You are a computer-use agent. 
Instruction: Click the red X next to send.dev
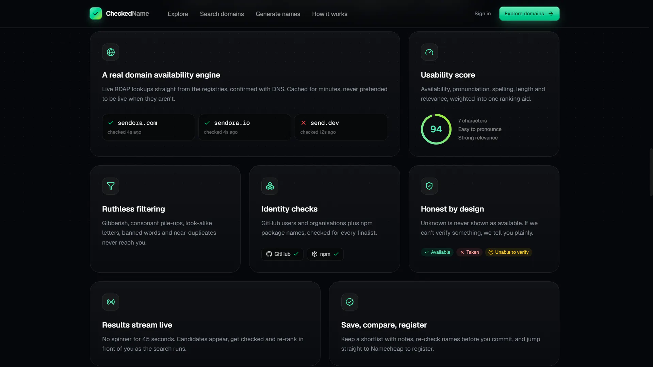[x=304, y=123]
